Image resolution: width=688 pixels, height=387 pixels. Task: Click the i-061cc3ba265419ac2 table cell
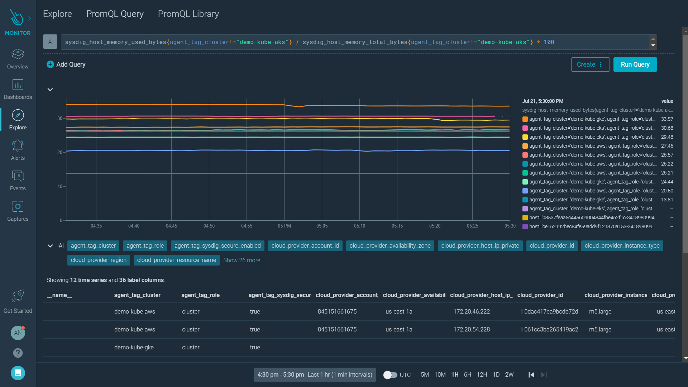pyautogui.click(x=549, y=330)
